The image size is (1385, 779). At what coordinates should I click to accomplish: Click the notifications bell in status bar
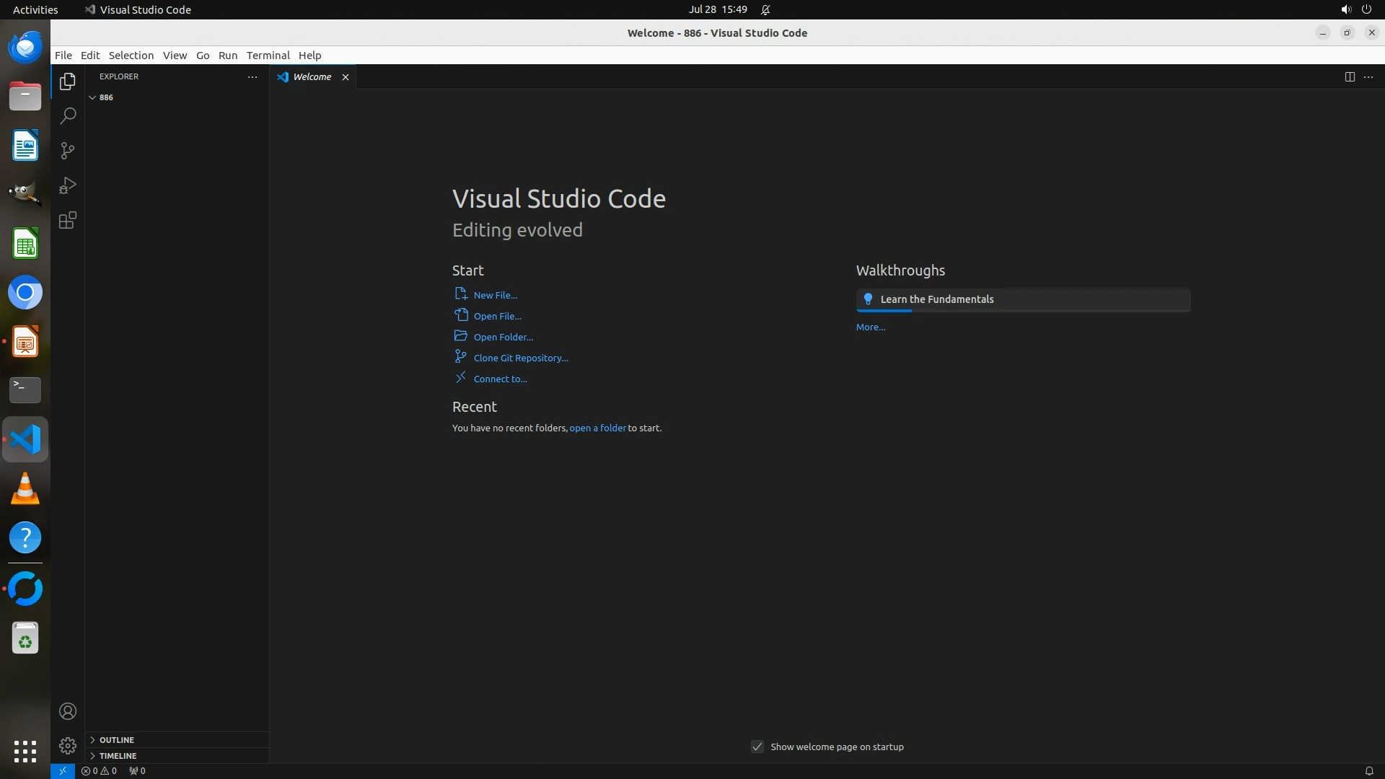tap(1368, 770)
